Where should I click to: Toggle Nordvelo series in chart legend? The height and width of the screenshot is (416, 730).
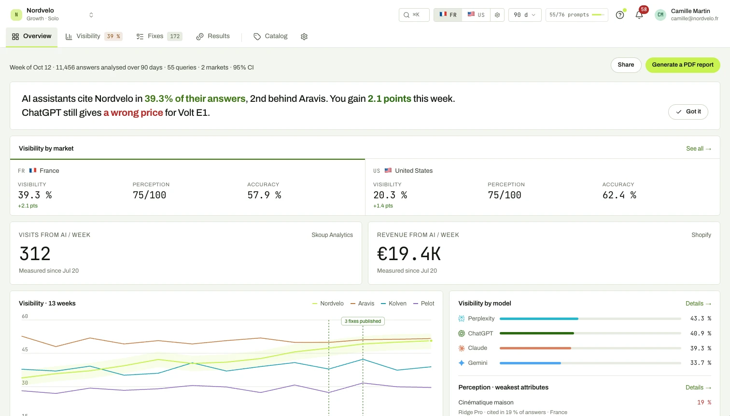(x=328, y=304)
